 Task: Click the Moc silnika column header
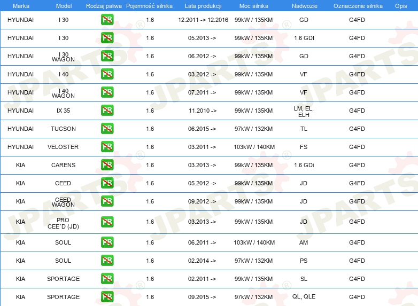253,6
